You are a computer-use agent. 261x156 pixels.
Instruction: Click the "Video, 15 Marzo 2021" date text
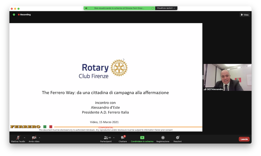[104, 122]
